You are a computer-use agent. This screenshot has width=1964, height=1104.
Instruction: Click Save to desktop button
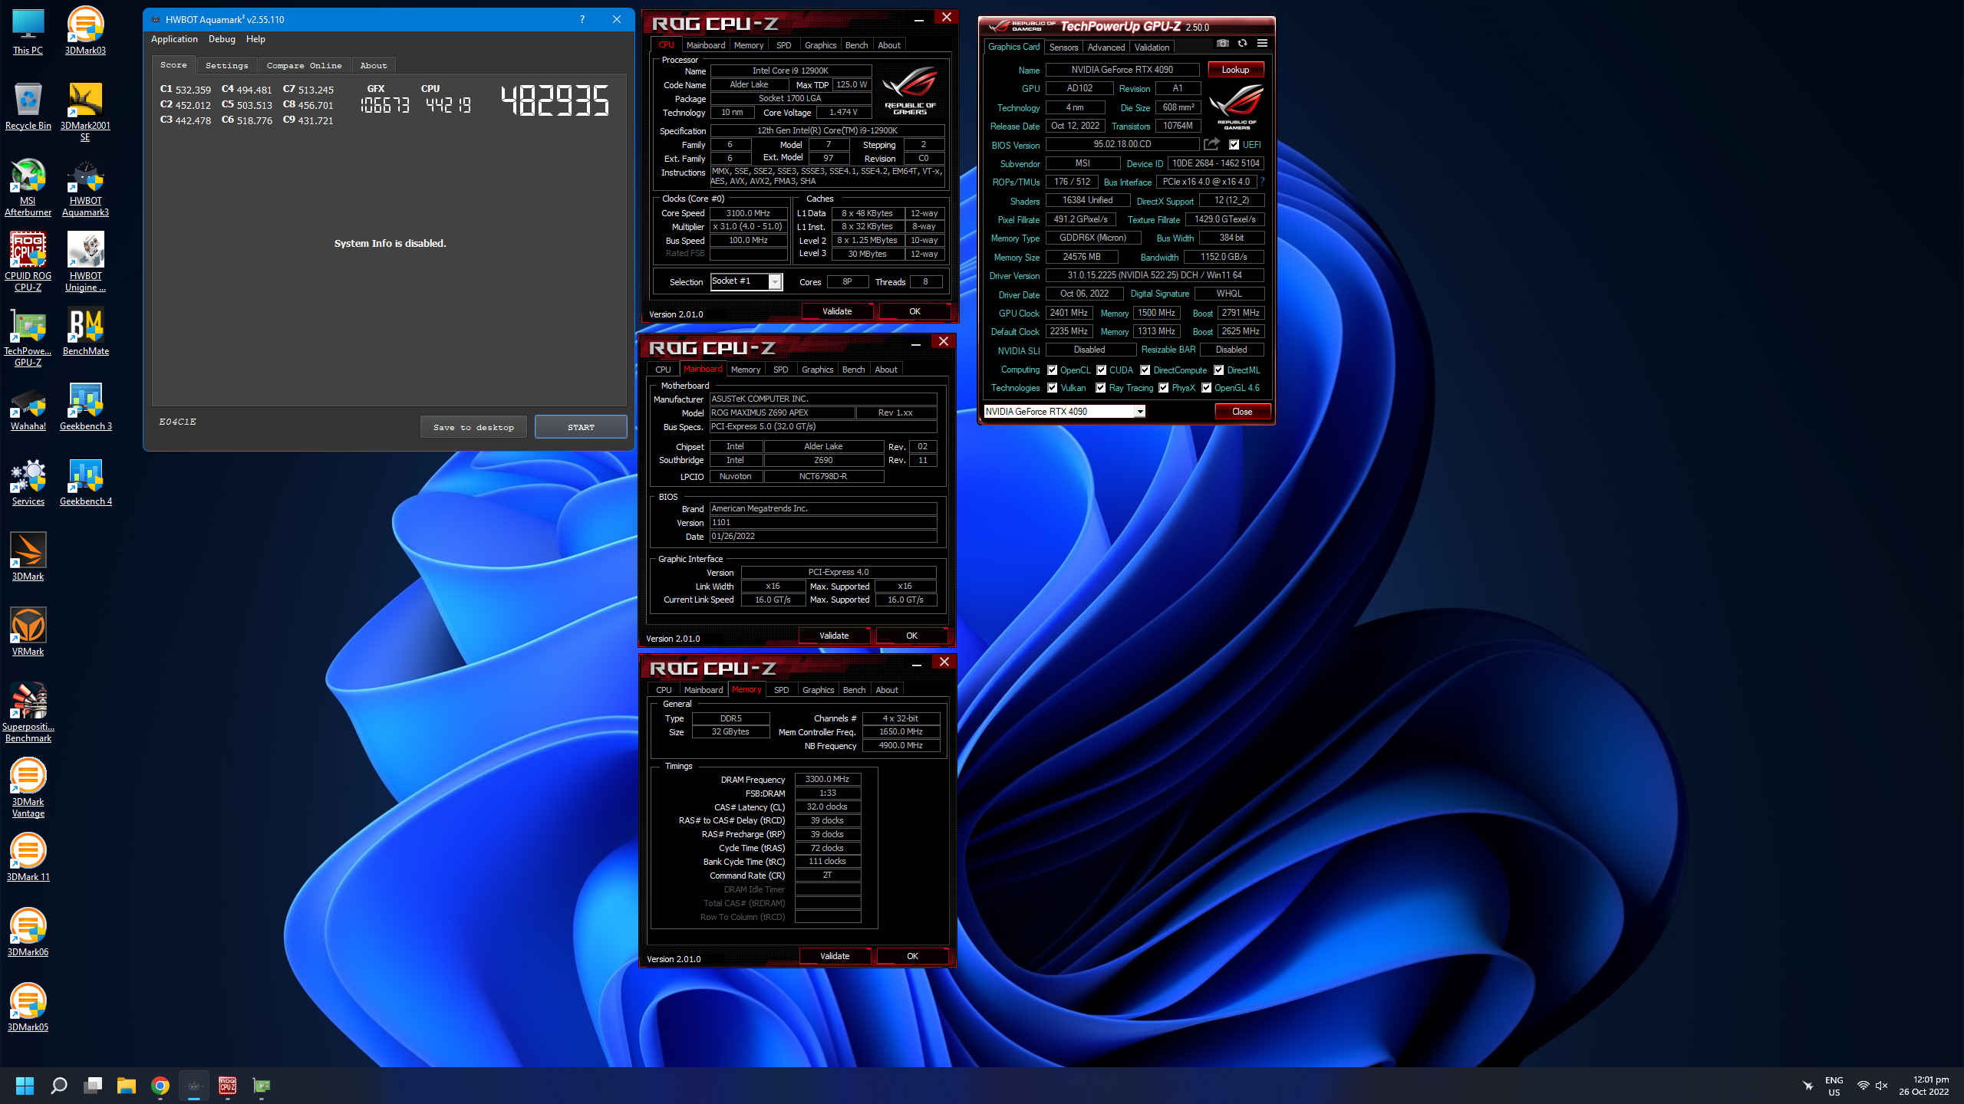(473, 427)
